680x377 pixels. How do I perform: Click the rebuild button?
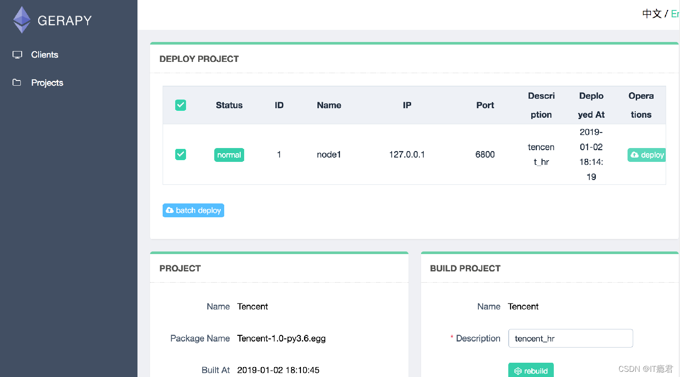531,371
